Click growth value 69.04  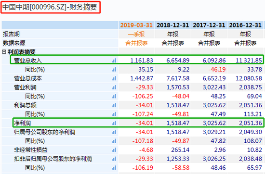254,96
